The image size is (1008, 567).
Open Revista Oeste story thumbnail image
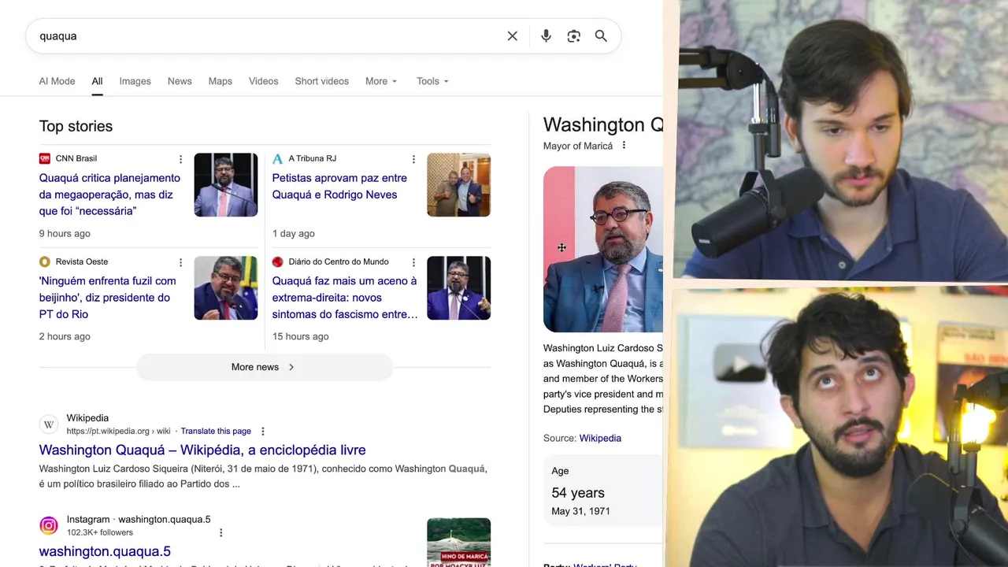(x=226, y=288)
